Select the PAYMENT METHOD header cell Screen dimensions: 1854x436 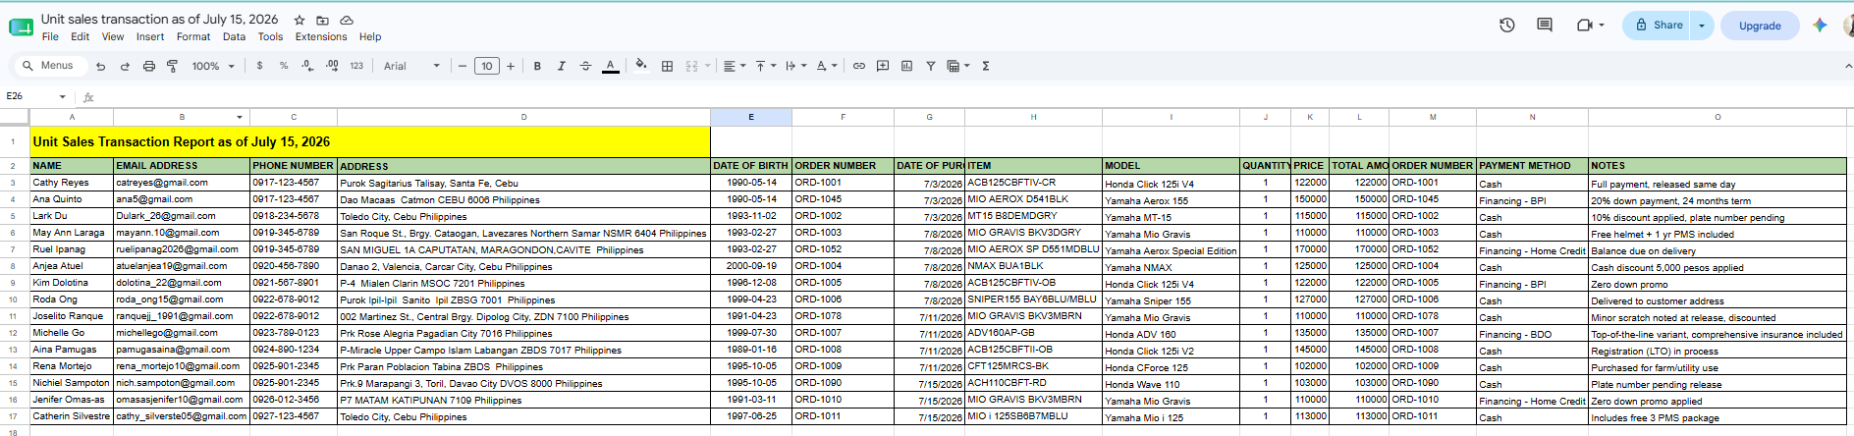(x=1532, y=166)
